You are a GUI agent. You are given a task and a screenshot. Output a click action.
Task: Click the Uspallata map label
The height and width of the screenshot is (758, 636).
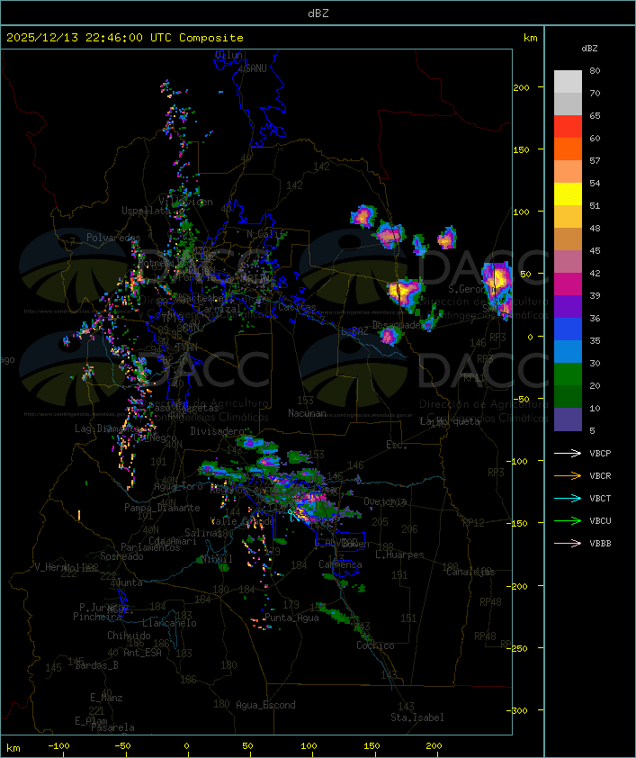pos(146,211)
